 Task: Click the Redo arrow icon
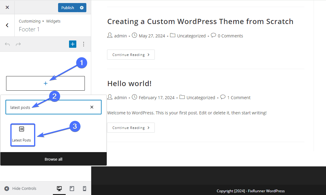(x=18, y=44)
